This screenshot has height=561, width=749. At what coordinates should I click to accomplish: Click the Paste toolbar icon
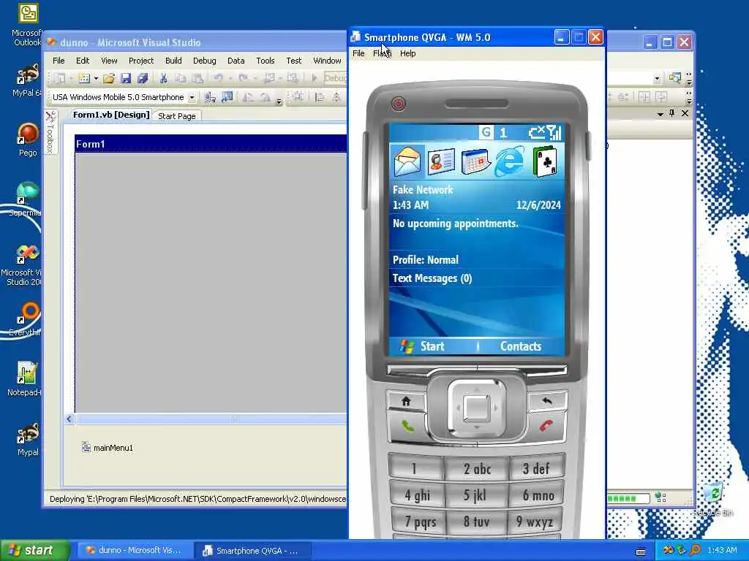coord(197,78)
